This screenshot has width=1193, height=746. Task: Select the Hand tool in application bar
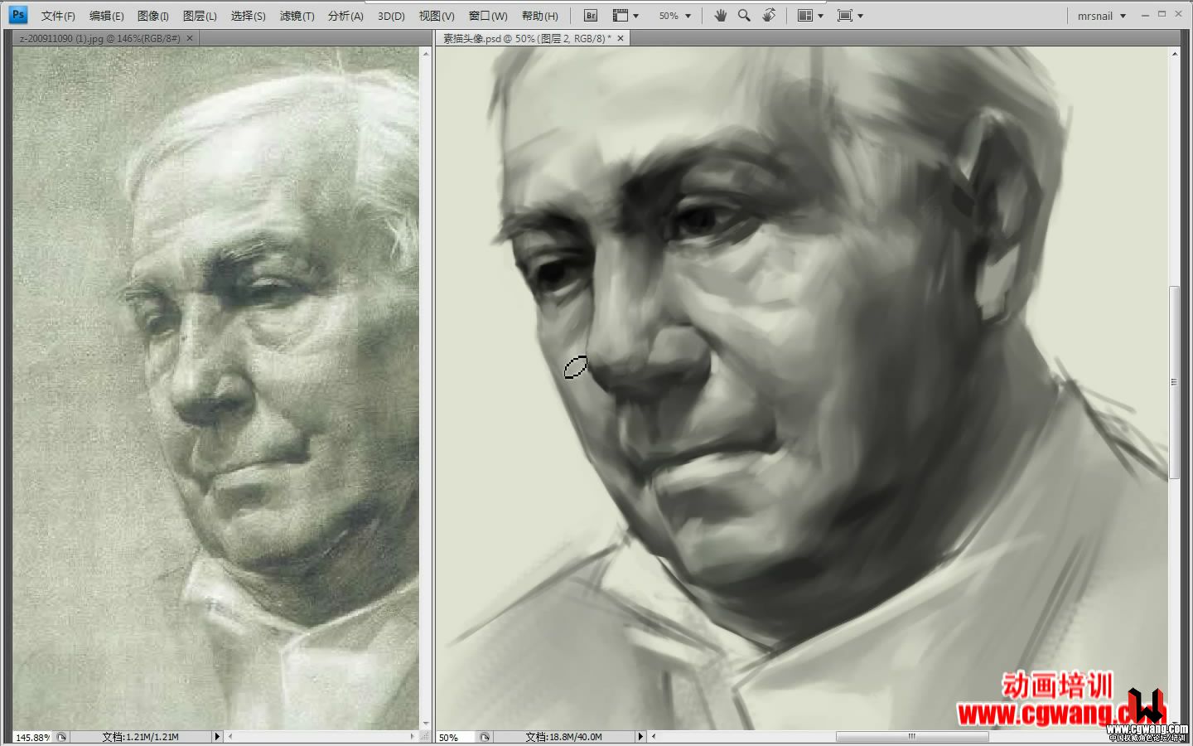pyautogui.click(x=721, y=16)
